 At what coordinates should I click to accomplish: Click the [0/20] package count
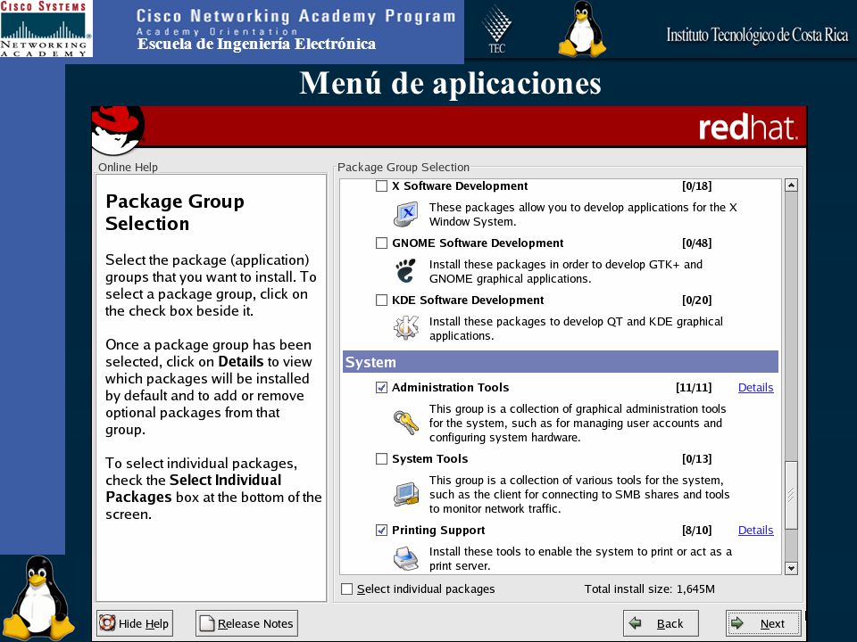coord(697,300)
